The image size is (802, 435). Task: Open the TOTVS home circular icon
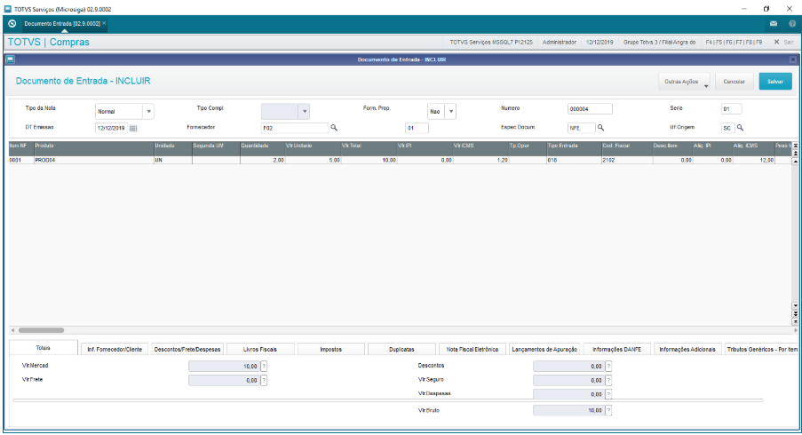tap(12, 23)
